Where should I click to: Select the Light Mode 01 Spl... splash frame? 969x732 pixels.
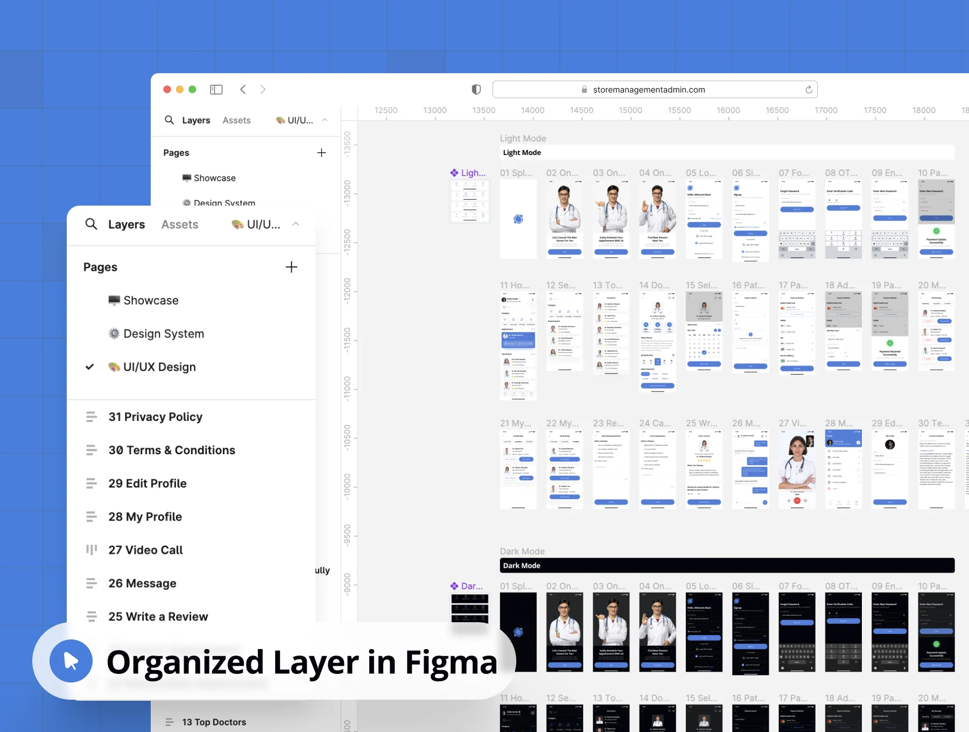point(518,219)
